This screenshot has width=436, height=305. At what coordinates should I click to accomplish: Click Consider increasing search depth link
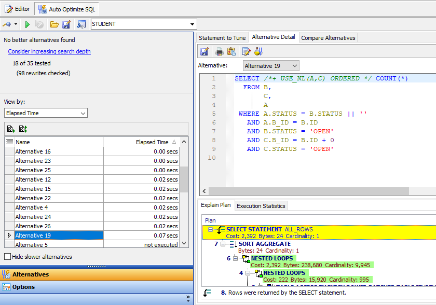coord(49,51)
